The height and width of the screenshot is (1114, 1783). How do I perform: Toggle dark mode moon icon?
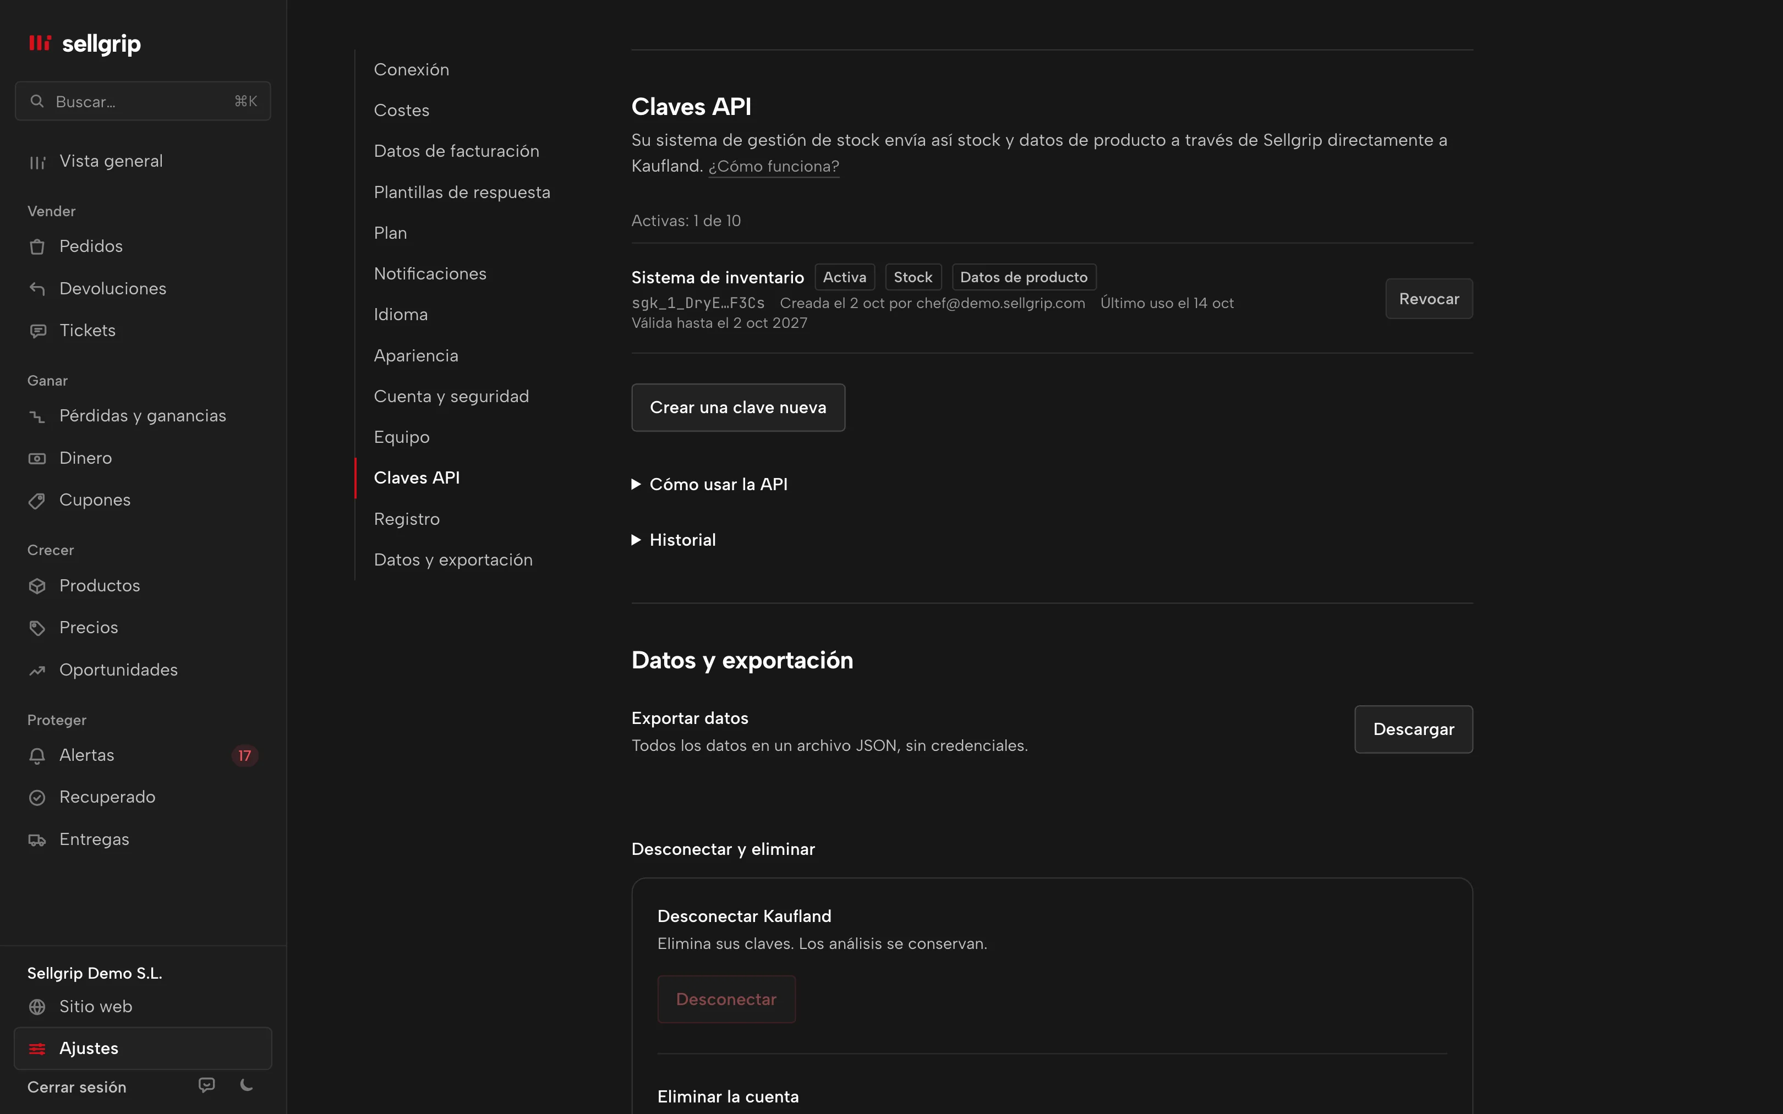pos(247,1085)
